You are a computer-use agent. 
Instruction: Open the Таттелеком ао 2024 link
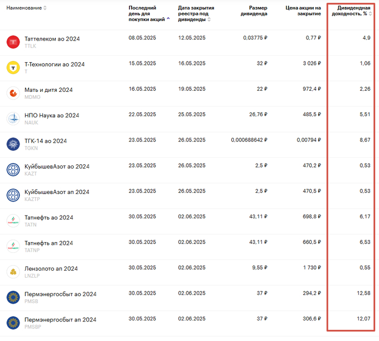click(x=52, y=39)
